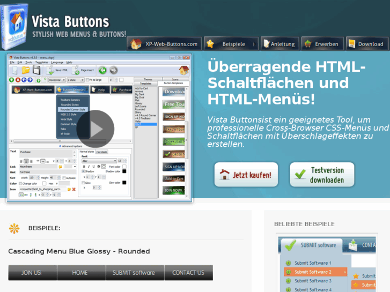
Task: Click the Bold B icon in Font panel
Action: pyautogui.click(x=84, y=167)
